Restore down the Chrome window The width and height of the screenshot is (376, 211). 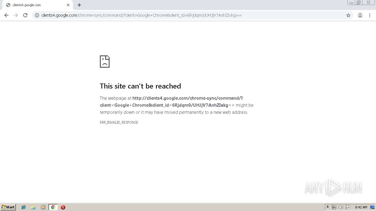tap(359, 3)
